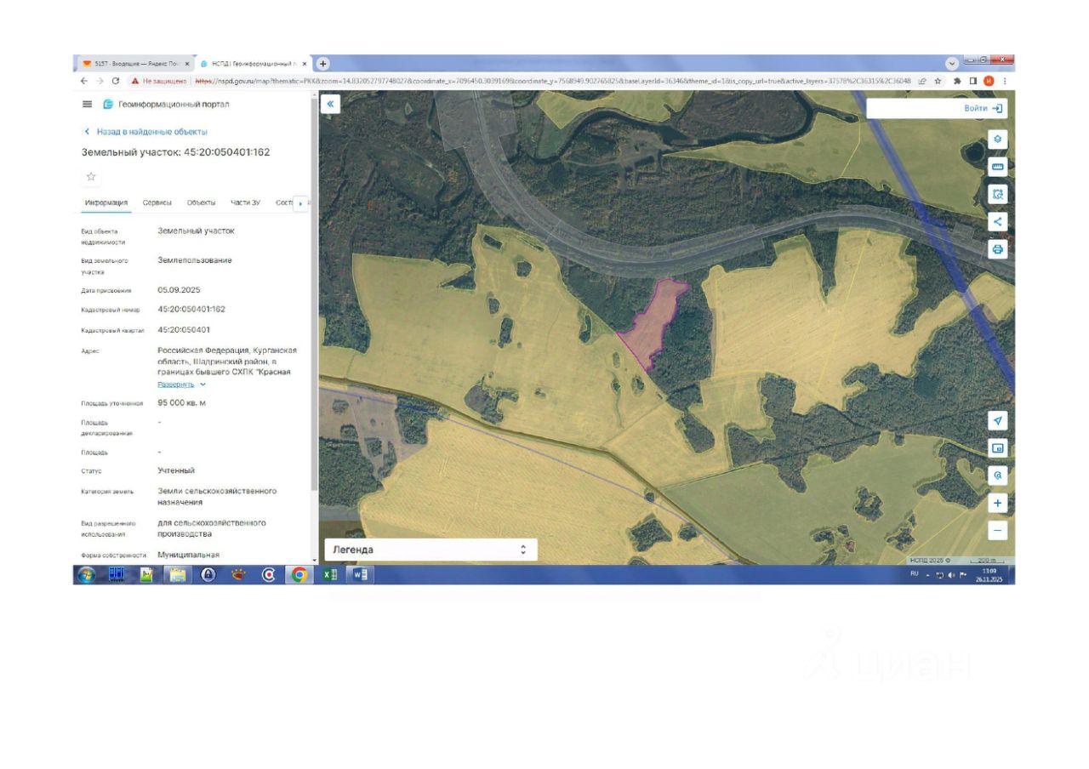
Task: Collapse the side panel with the double-chevron button
Action: 330,104
